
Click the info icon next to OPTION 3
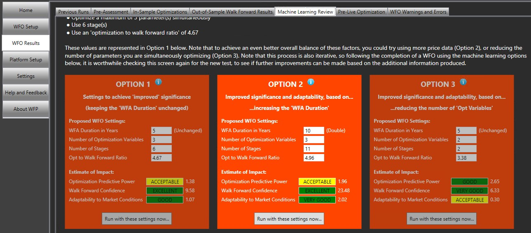coord(463,82)
